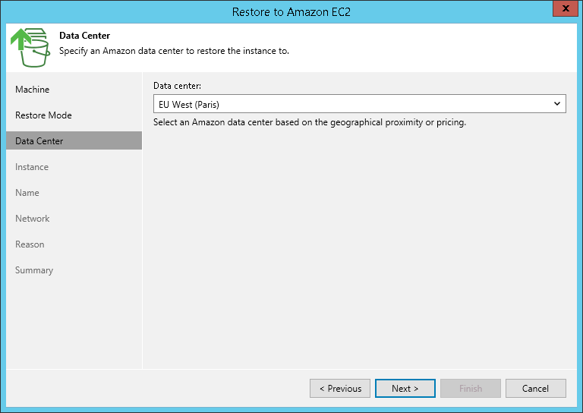This screenshot has width=583, height=413.
Task: Open the Reason step
Action: (30, 244)
